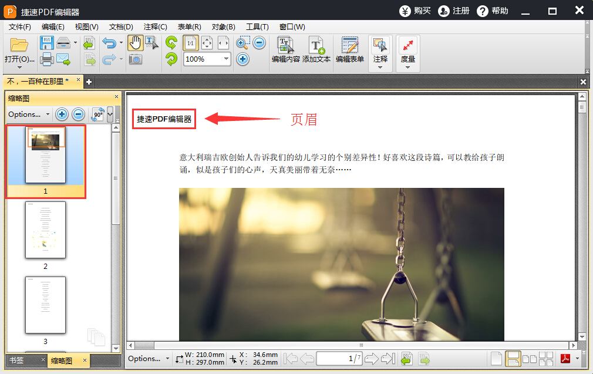Expand the scanner dropdown arrow

pyautogui.click(x=75, y=42)
